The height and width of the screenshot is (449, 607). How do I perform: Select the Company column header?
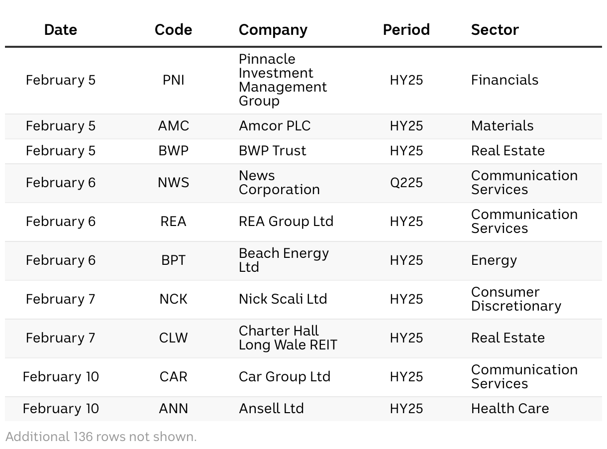(273, 30)
